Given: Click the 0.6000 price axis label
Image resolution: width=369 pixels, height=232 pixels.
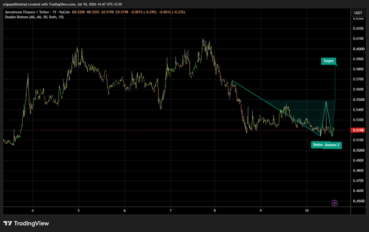Looking at the screenshot, I should (x=358, y=49).
